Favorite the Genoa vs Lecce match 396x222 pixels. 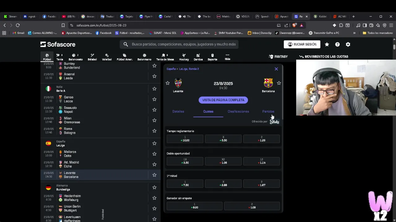(154, 99)
